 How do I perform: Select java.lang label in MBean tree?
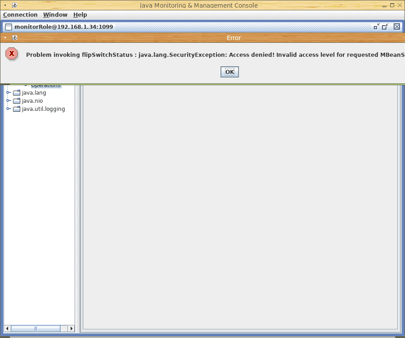[34, 93]
